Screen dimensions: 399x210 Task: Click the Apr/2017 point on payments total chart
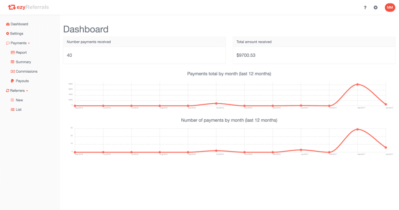[386, 104]
